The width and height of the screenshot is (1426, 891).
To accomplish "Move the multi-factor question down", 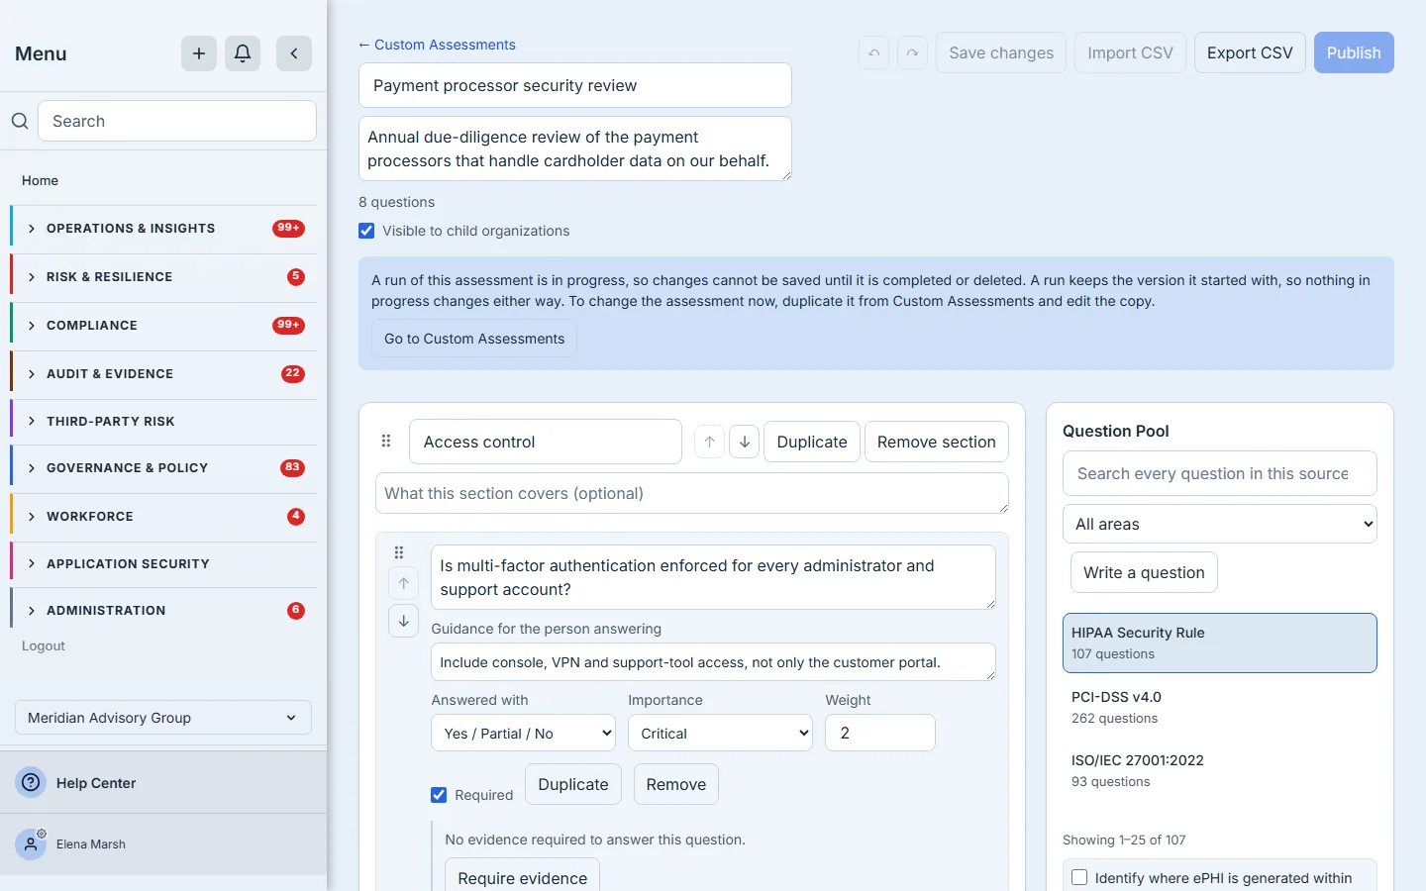I will pyautogui.click(x=404, y=621).
